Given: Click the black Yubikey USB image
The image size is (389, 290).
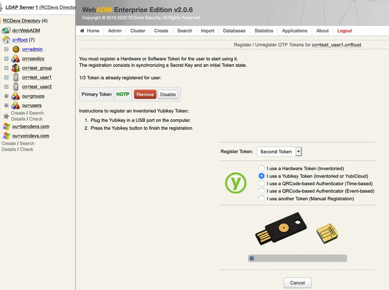Looking at the screenshot, I should pos(281,228).
